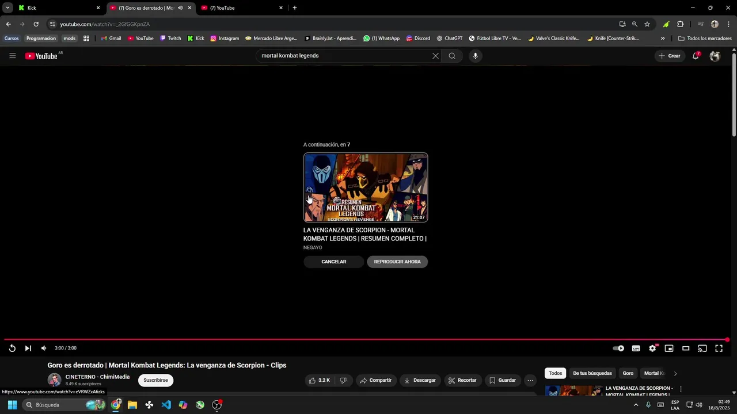The image size is (737, 414).
Task: Open YouTube account avatar menu
Action: (715, 56)
